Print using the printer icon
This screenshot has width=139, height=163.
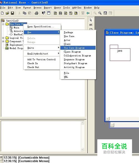tap(36, 13)
